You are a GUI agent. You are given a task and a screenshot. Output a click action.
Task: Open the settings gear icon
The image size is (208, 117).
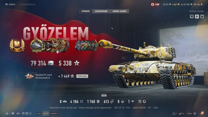[194, 114]
